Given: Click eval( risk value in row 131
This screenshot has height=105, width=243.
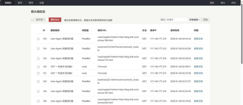Looking at the screenshot, I should [84, 73].
